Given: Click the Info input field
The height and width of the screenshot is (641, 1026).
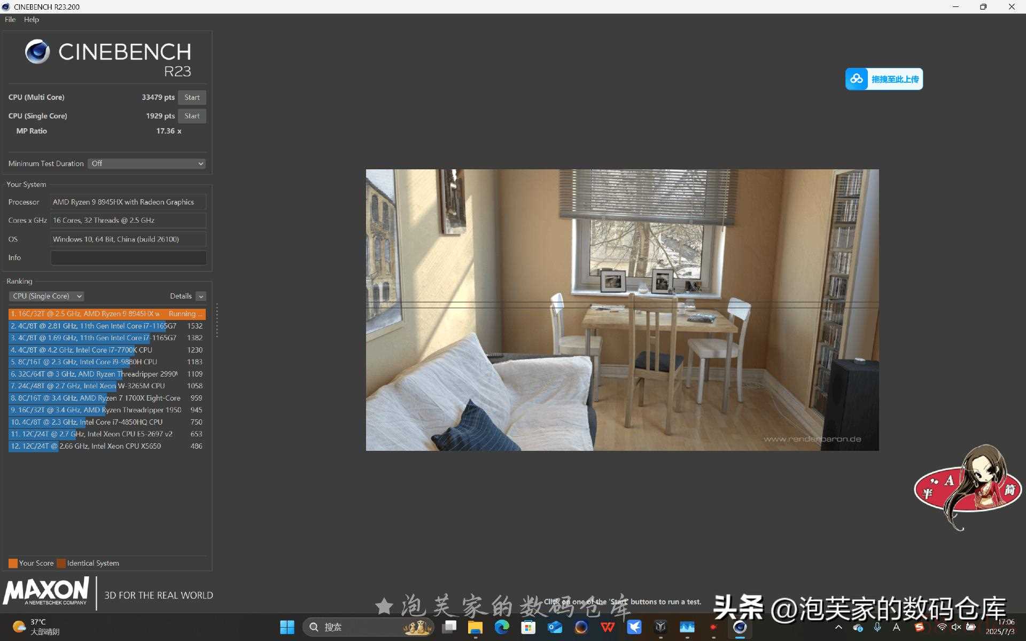Looking at the screenshot, I should tap(128, 257).
